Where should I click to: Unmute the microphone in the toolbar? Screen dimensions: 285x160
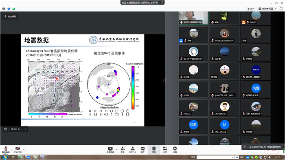(6, 150)
